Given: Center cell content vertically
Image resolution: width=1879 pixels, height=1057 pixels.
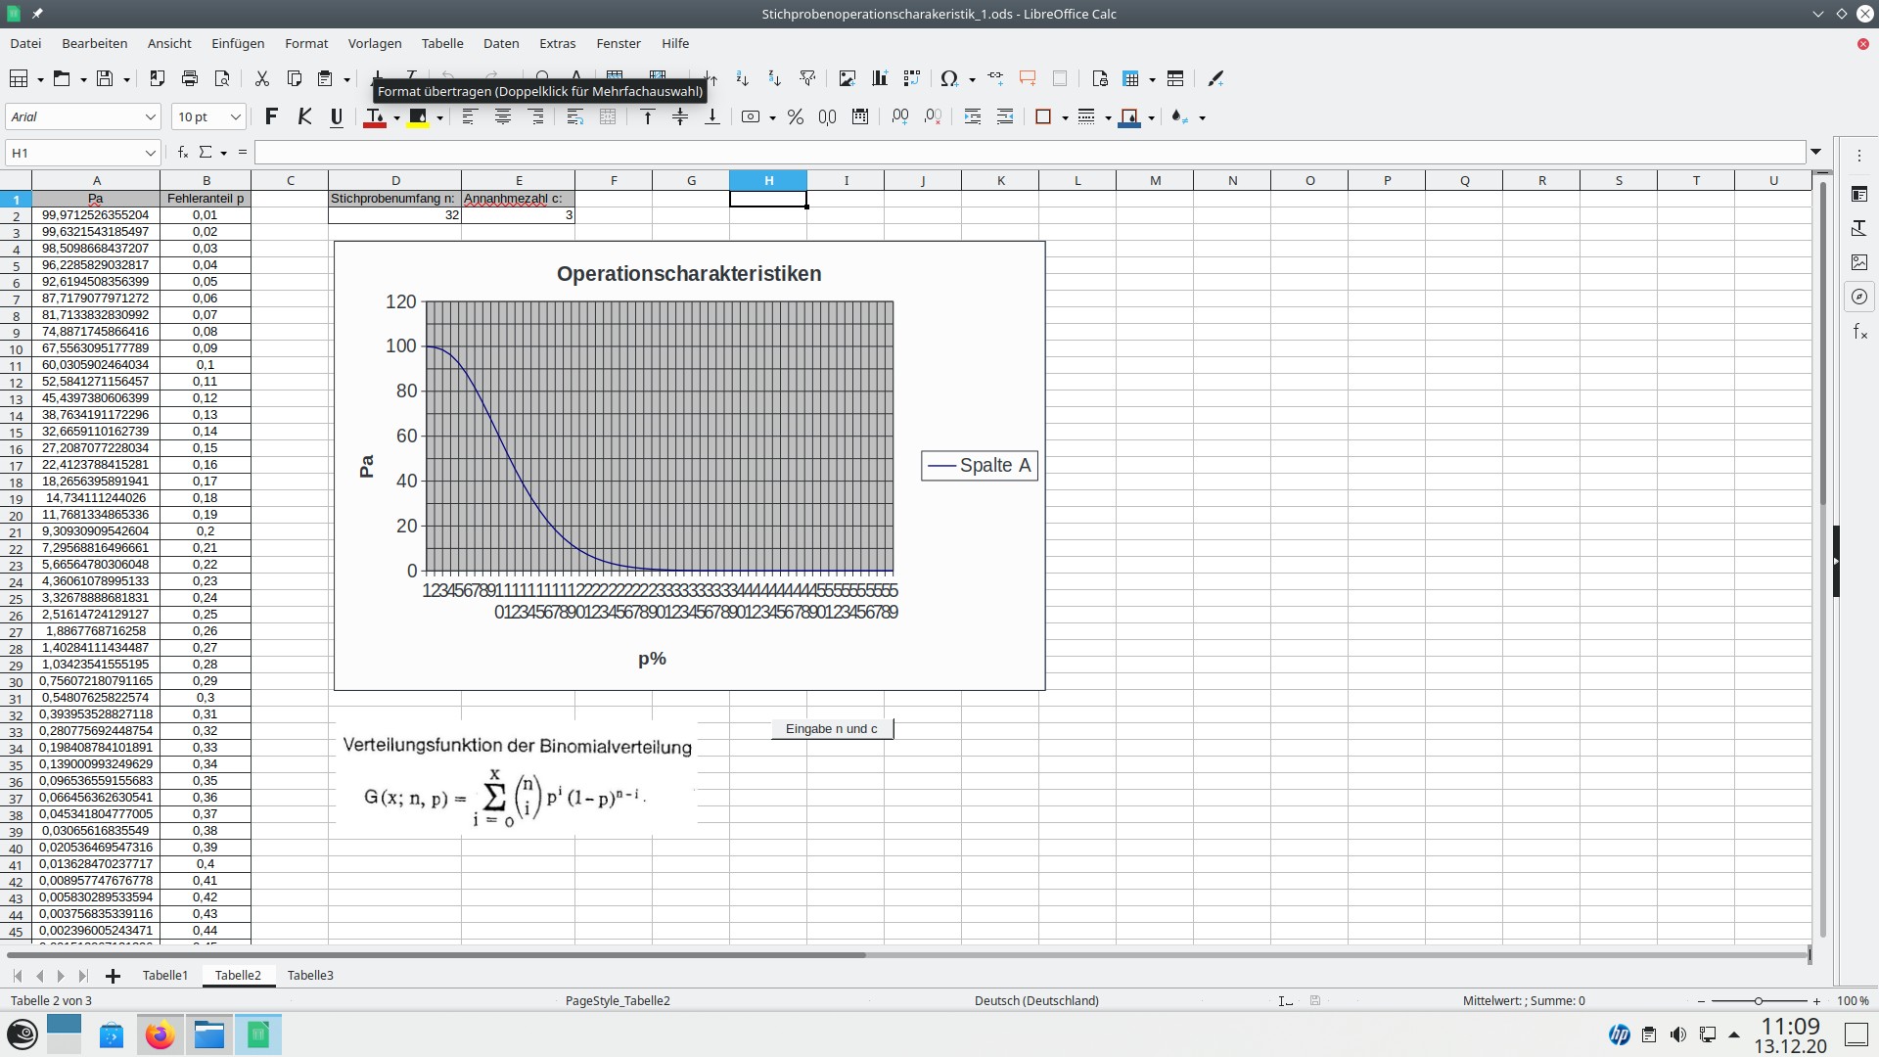Looking at the screenshot, I should 680,117.
